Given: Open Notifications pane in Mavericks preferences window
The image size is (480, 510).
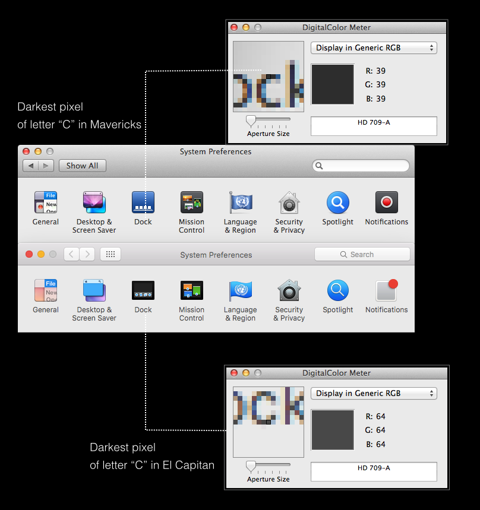Looking at the screenshot, I should pyautogui.click(x=386, y=202).
